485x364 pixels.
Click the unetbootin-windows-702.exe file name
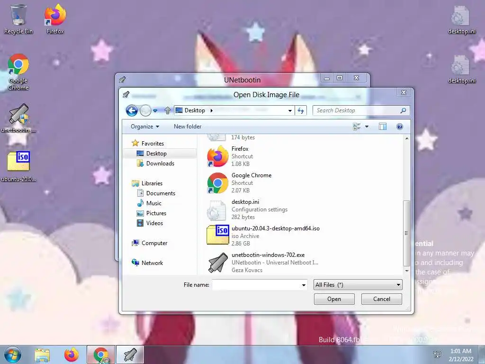(268, 255)
